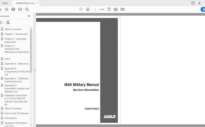Open Appendix B Components of End Item bookmark
Screen dimensions: 205x127
click(17, 72)
